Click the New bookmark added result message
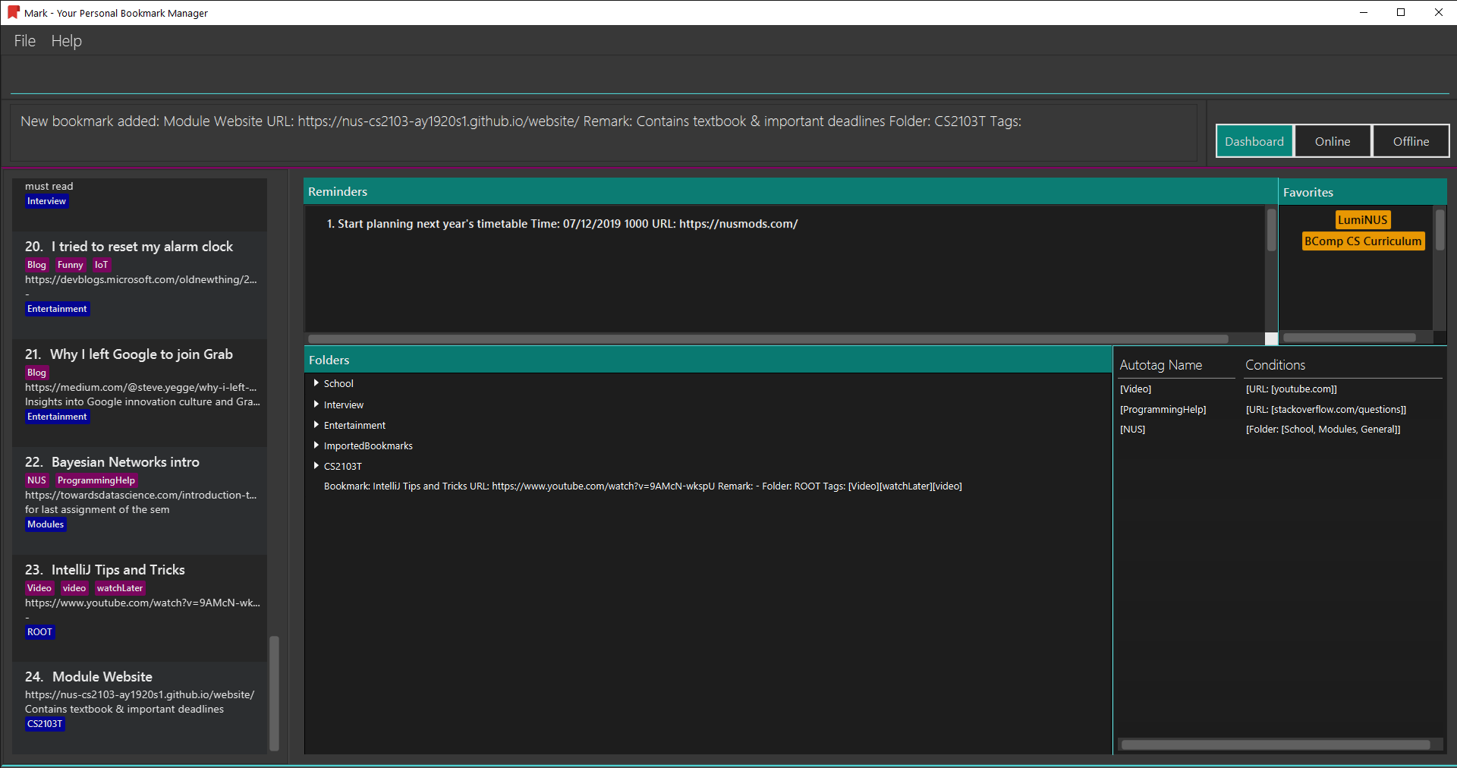Image resolution: width=1457 pixels, height=768 pixels. tap(521, 121)
